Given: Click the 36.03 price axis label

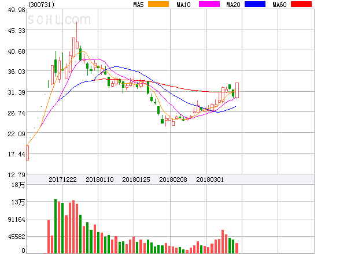Looking at the screenshot, I should [17, 72].
